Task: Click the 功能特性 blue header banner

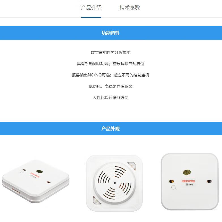Action: pos(111,33)
